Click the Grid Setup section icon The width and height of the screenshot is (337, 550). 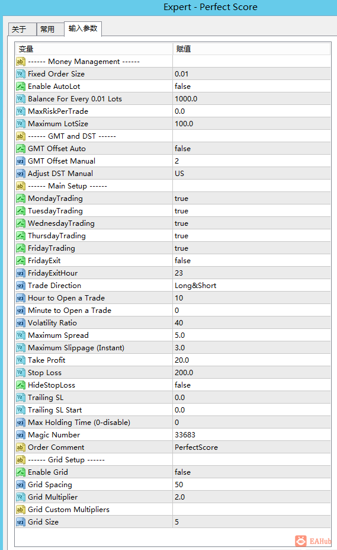tap(21, 460)
